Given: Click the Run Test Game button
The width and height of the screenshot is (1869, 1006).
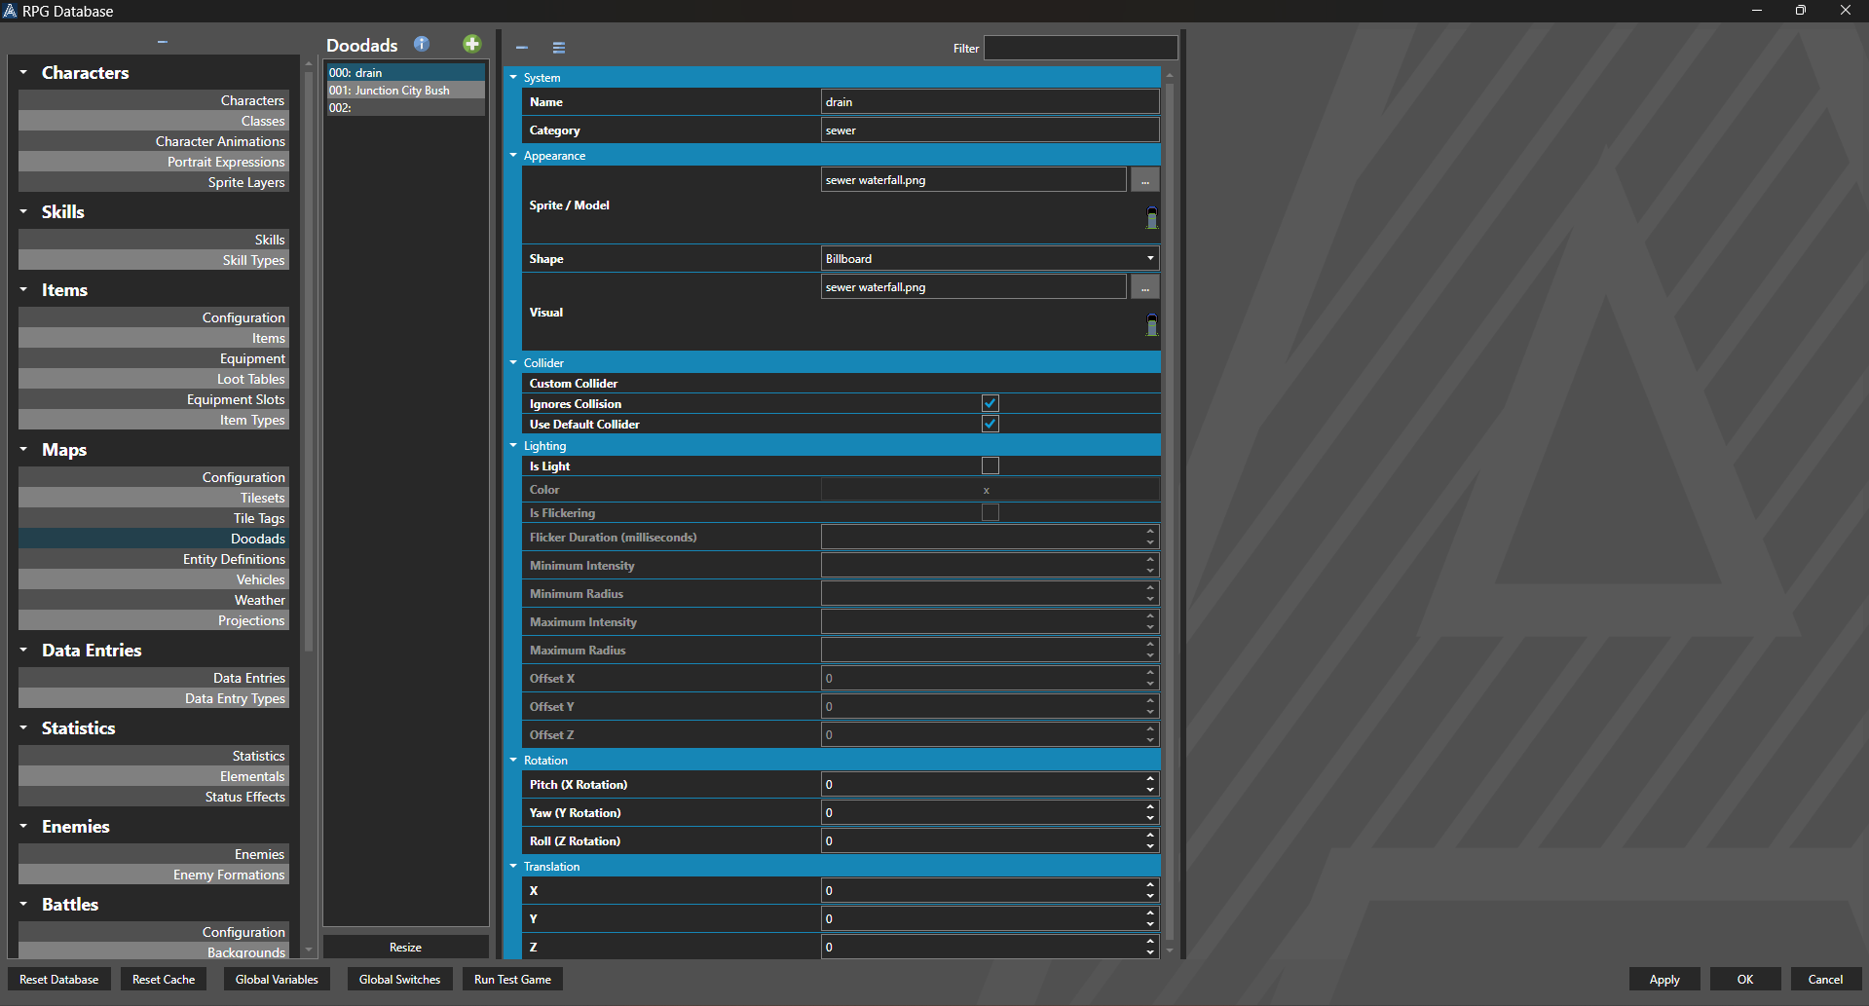Looking at the screenshot, I should (512, 980).
